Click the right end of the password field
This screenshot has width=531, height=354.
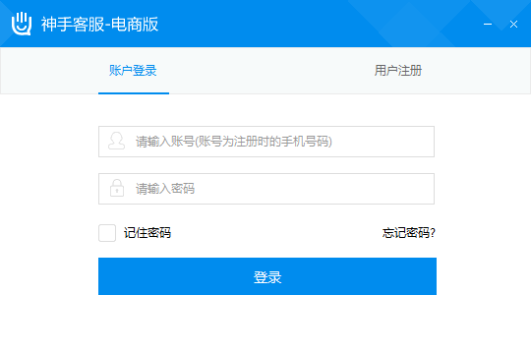(x=423, y=189)
